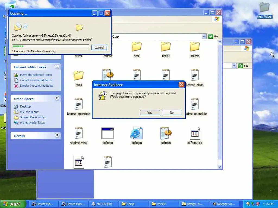278x208 pixels.
Task: Select the setup information file next to tools
Action: [108, 74]
